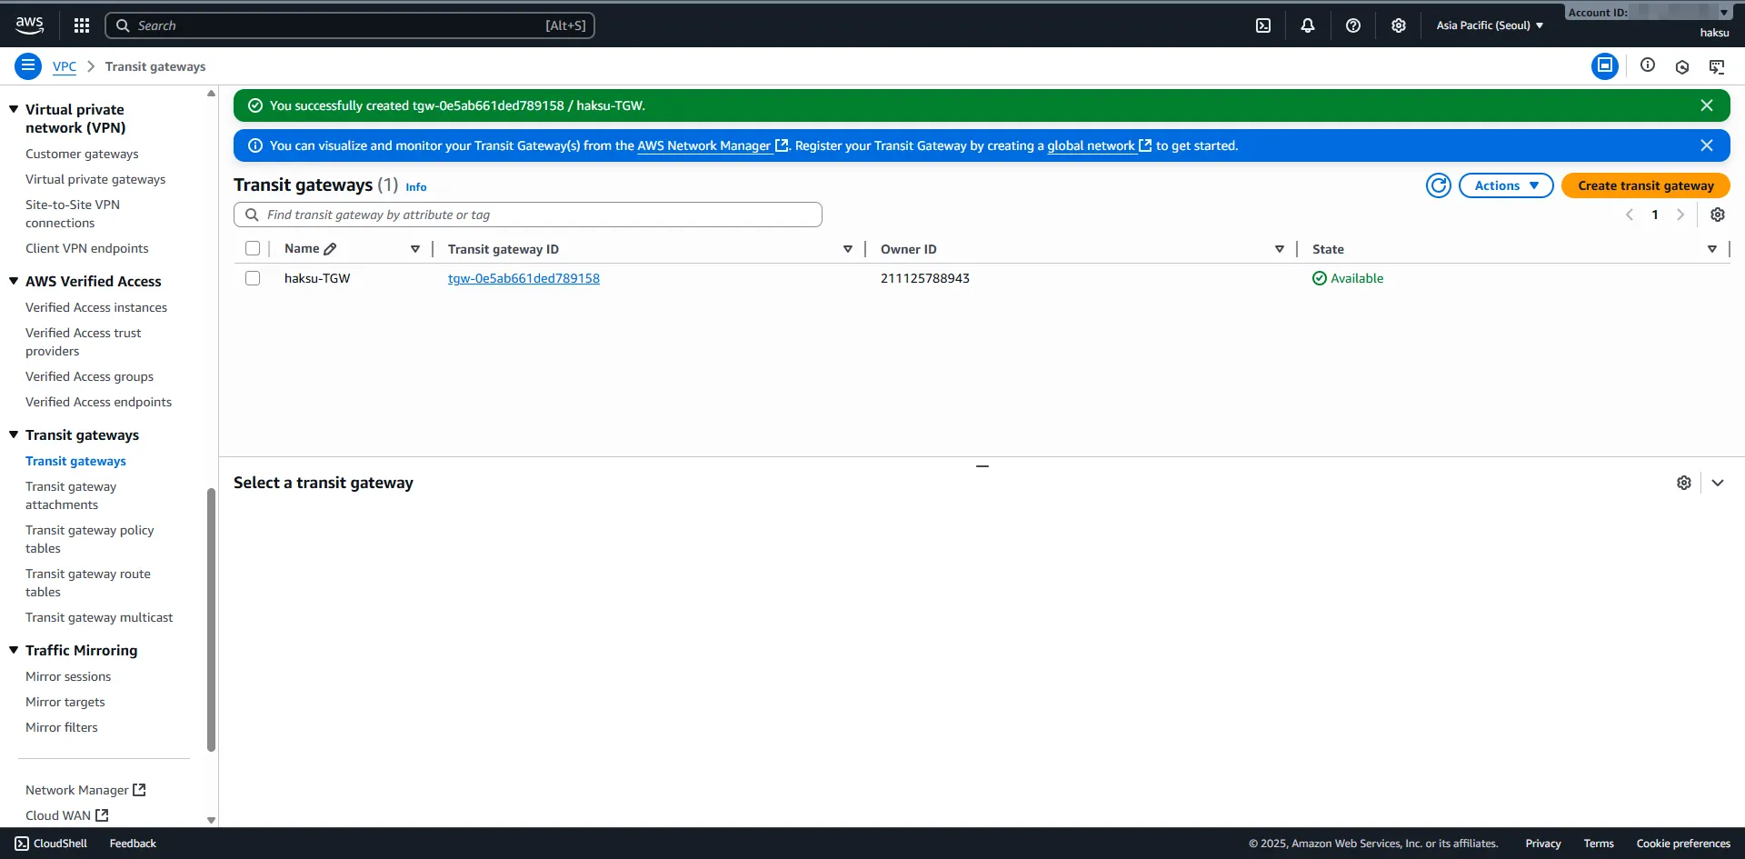
Task: Click CloudShell icon in footer
Action: 22,844
